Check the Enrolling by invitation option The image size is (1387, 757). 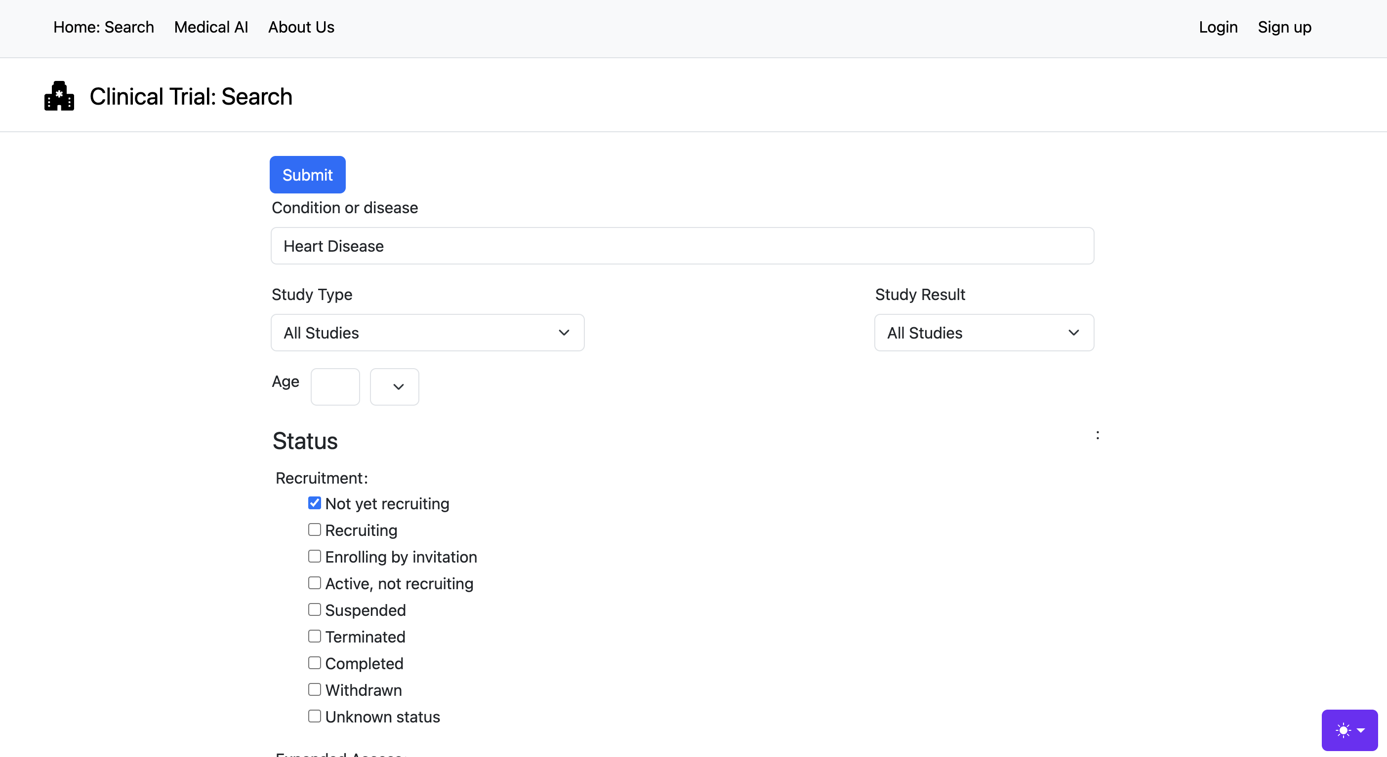click(x=315, y=556)
